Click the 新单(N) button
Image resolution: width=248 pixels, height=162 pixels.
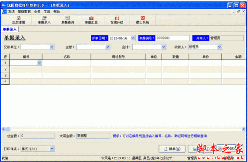click(172, 149)
